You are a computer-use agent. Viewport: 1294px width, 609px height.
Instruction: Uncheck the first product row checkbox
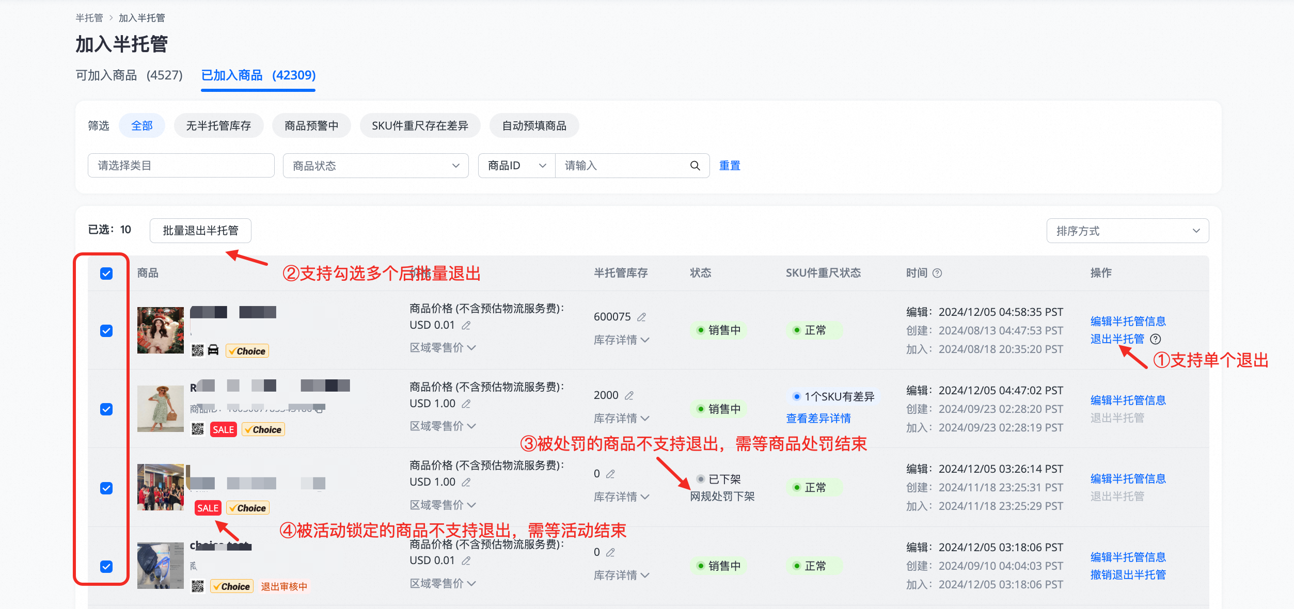(x=106, y=331)
